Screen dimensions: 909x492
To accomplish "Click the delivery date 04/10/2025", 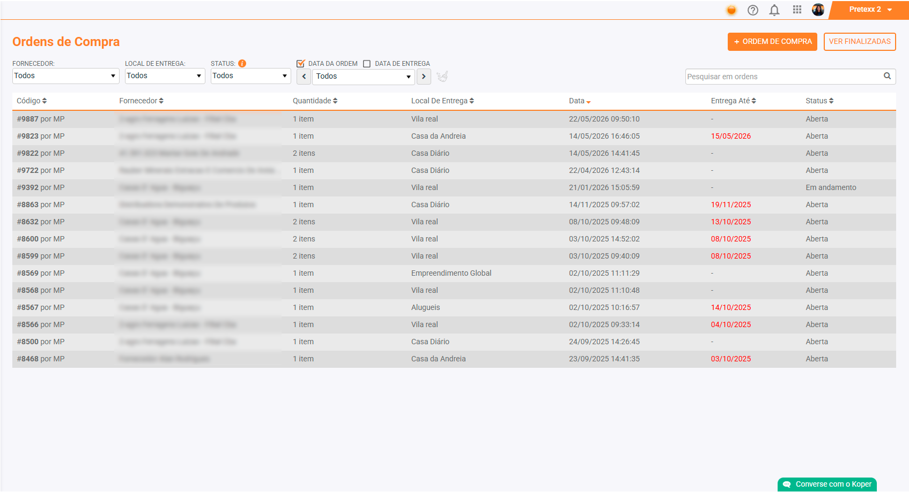I will point(731,324).
